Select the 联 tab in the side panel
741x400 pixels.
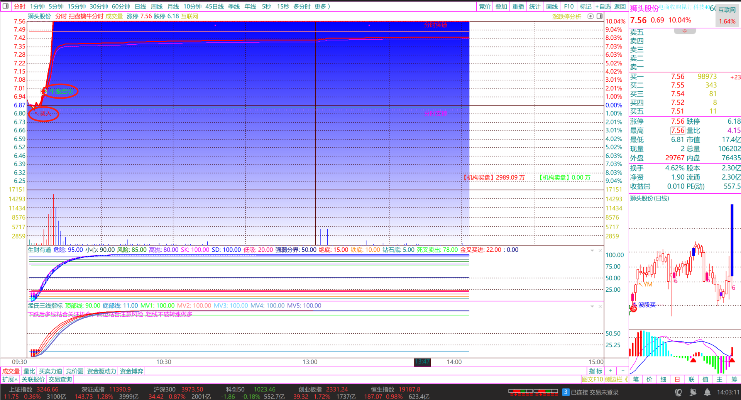(x=691, y=380)
